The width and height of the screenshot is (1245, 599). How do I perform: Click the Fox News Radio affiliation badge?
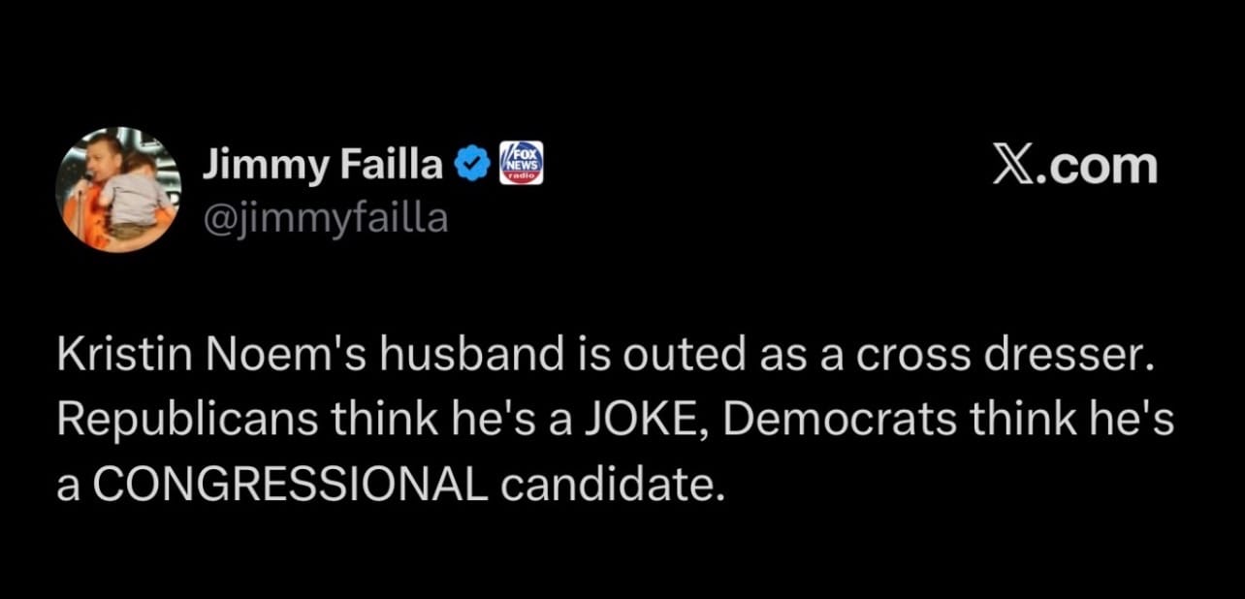(x=521, y=164)
